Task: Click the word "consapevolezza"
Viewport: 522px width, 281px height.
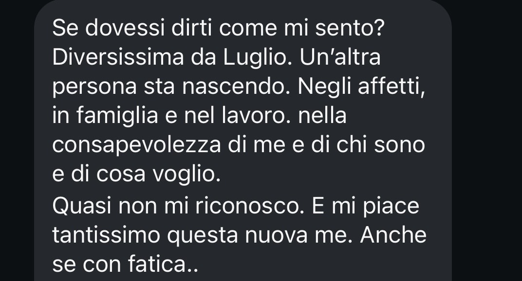Action: tap(136, 145)
